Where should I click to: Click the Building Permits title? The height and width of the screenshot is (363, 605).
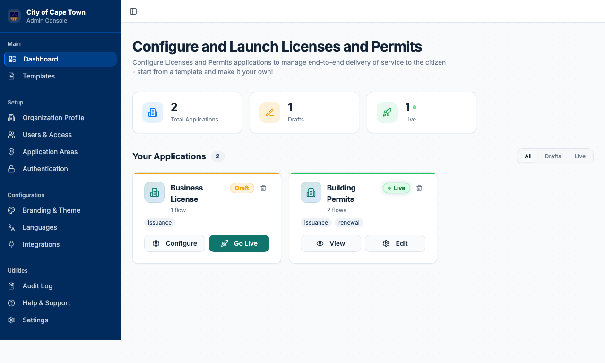pyautogui.click(x=341, y=193)
